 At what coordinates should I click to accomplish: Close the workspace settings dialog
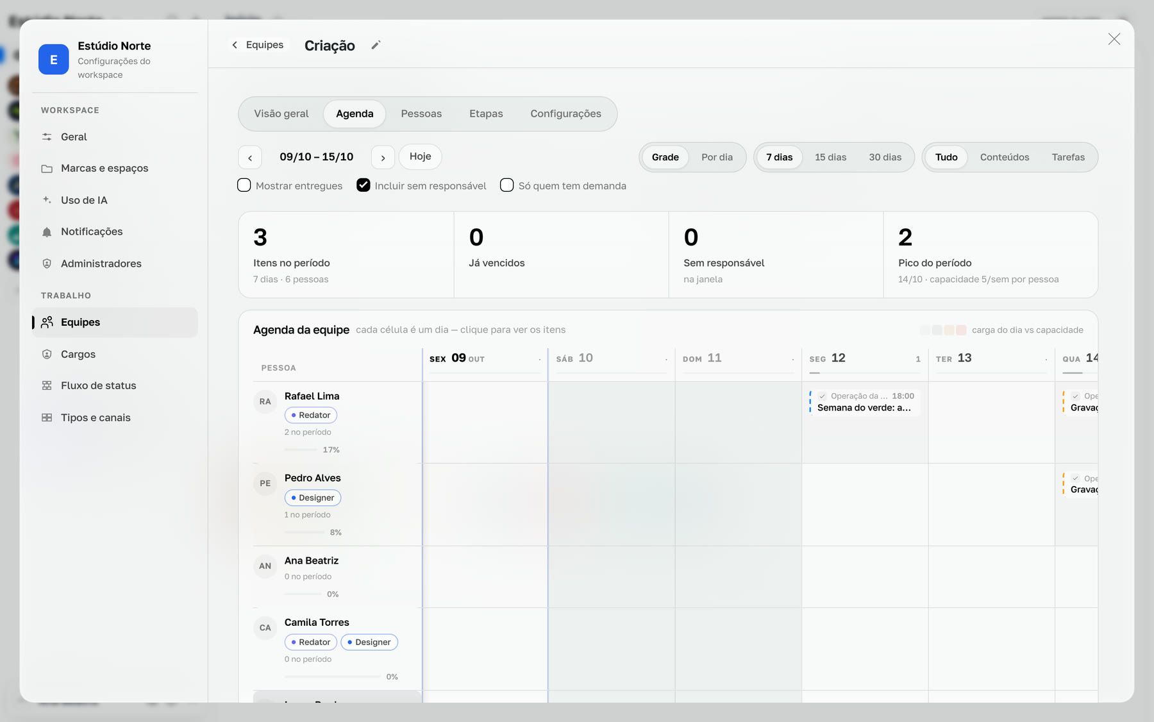(x=1114, y=39)
